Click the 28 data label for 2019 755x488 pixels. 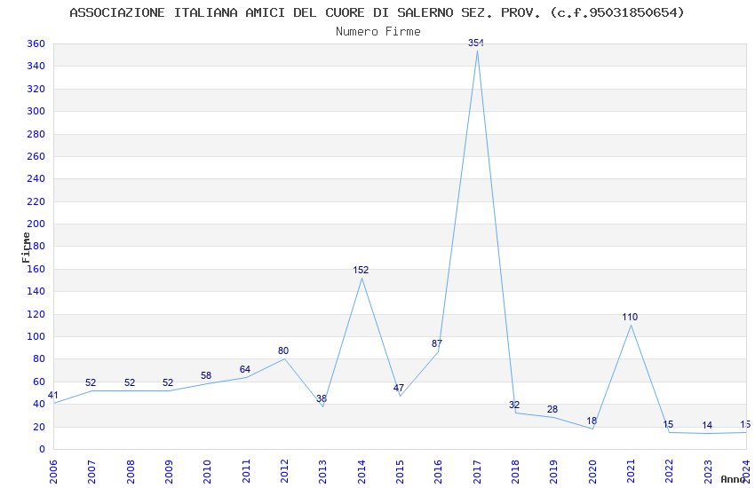point(552,410)
